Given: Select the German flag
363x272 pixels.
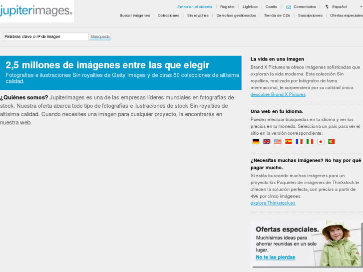Looking at the screenshot, I should [256, 141].
